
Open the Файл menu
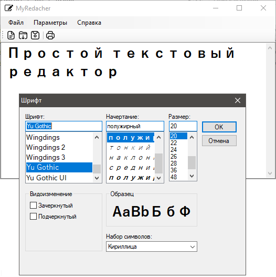coord(16,23)
